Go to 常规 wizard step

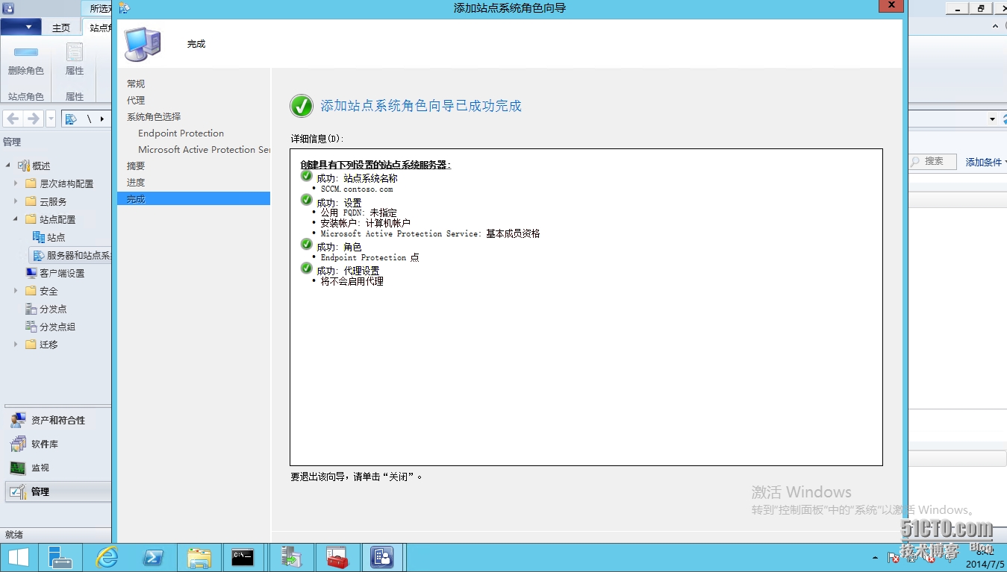136,84
